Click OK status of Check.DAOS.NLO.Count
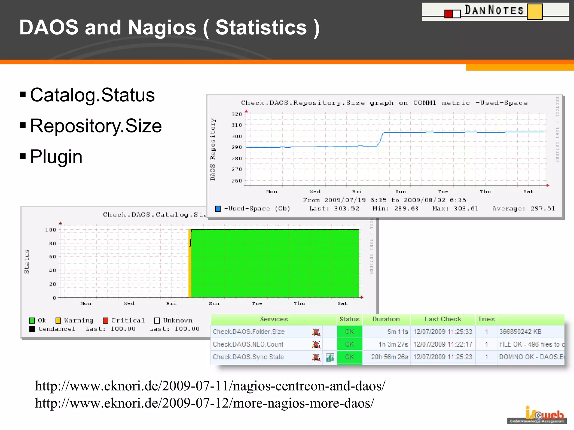574x430 pixels. (x=350, y=344)
